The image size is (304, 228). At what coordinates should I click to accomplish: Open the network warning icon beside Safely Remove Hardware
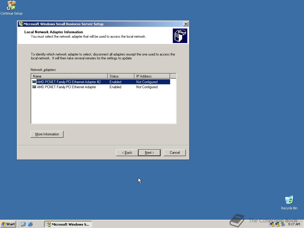278,224
